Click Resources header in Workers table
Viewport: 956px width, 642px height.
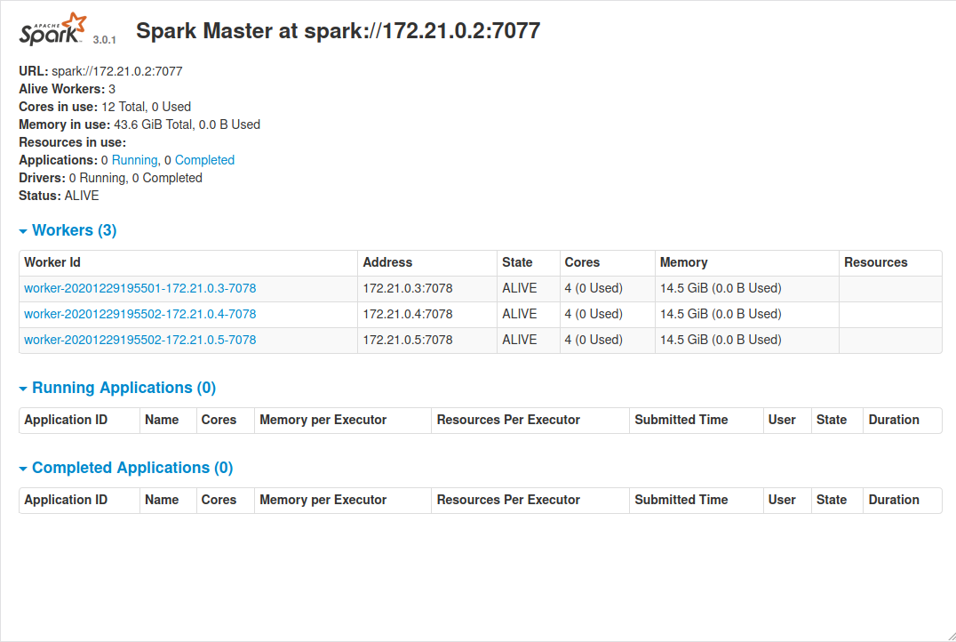pos(875,262)
